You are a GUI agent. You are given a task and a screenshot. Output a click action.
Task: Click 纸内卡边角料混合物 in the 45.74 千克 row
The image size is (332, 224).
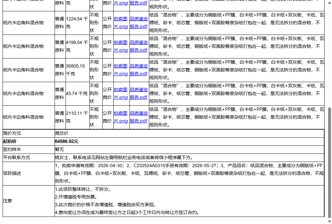click(23, 93)
